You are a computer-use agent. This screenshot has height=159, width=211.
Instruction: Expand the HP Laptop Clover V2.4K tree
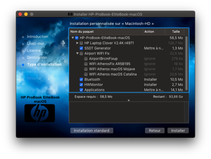(77, 43)
